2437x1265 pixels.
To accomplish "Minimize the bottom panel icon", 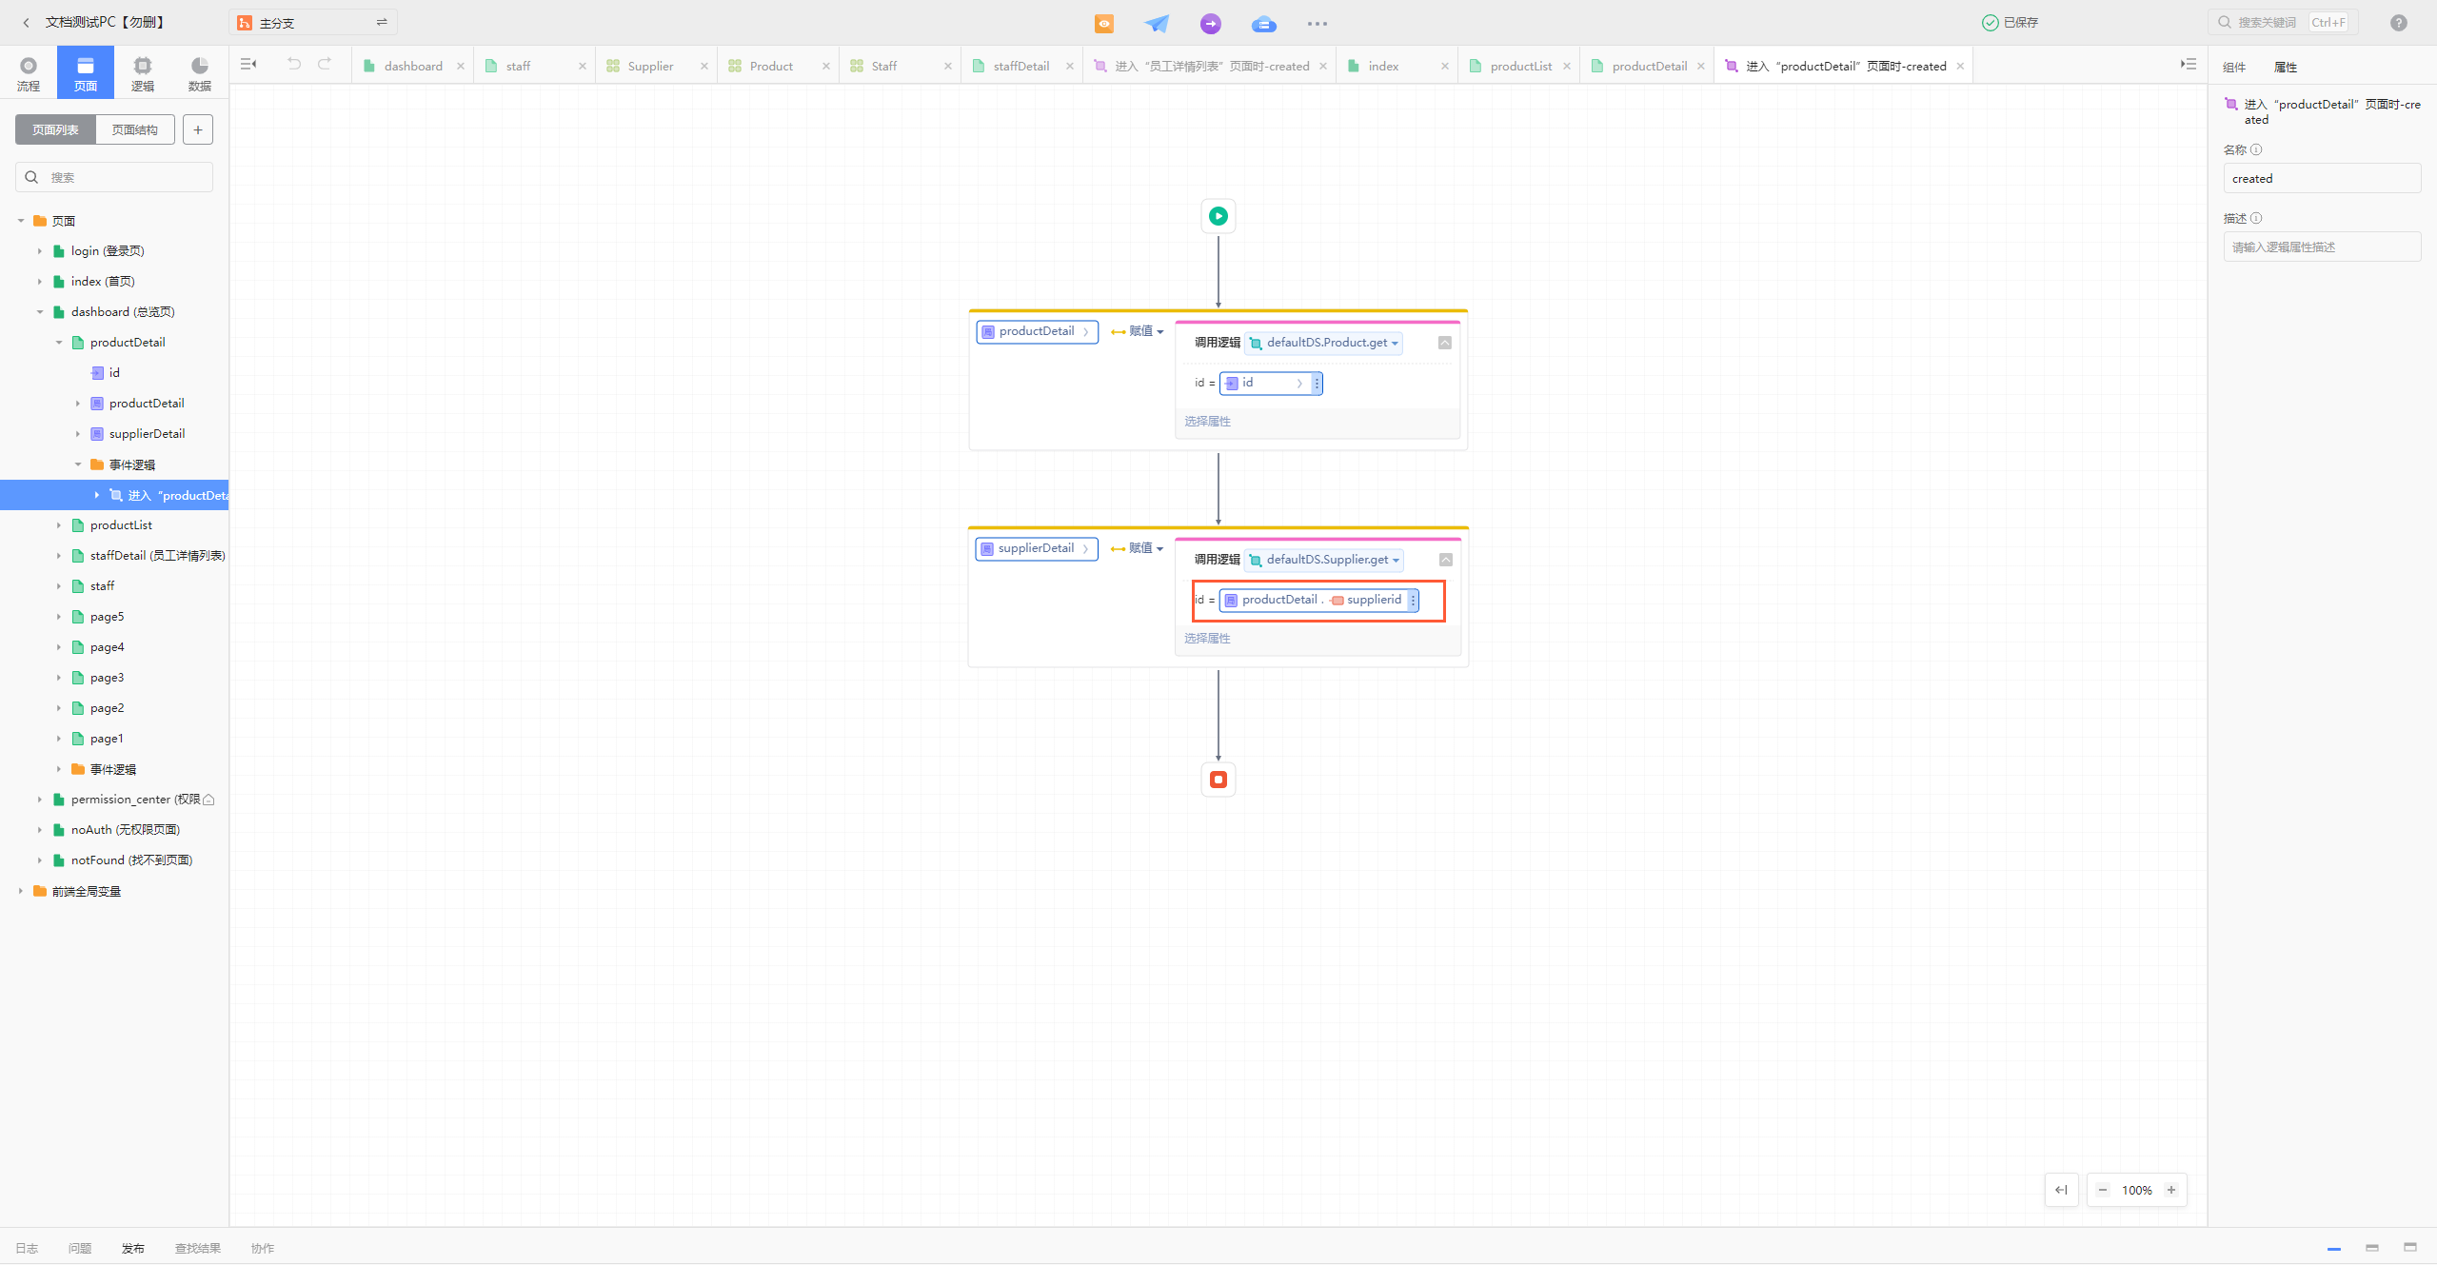I will (x=2334, y=1248).
